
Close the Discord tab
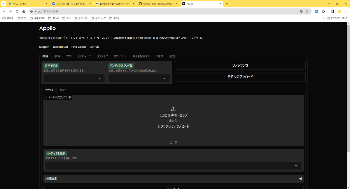coord(90,4)
